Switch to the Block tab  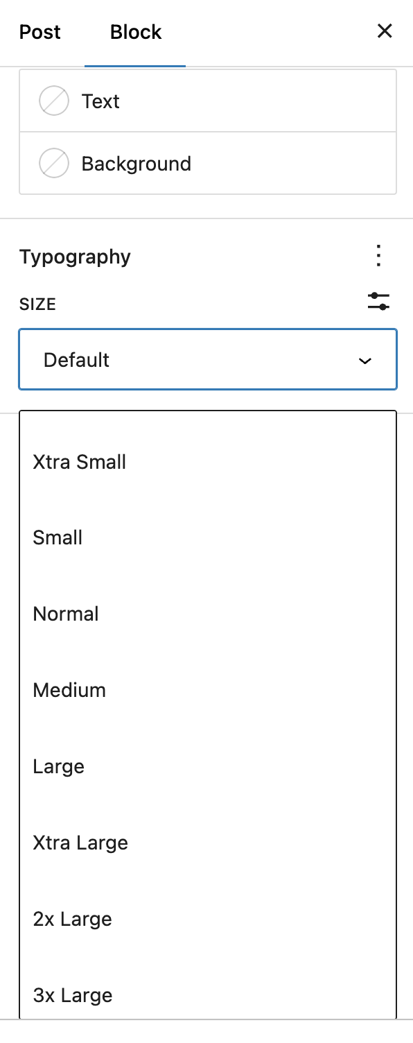[x=136, y=32]
